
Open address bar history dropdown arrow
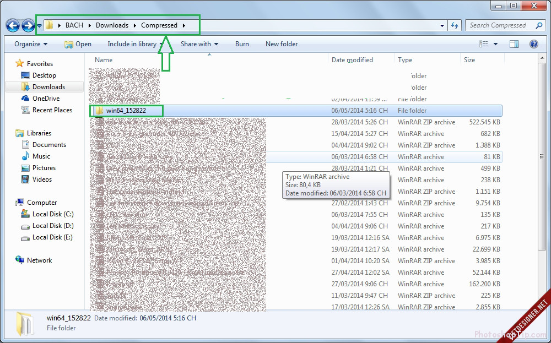[442, 25]
